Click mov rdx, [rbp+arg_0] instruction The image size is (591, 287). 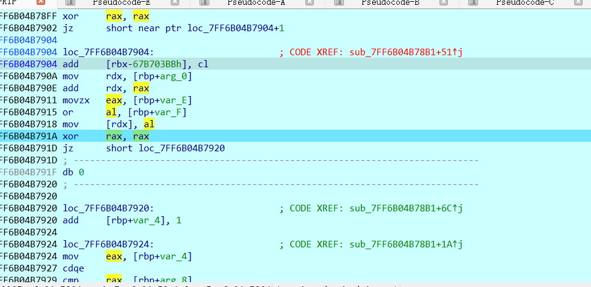(x=127, y=76)
